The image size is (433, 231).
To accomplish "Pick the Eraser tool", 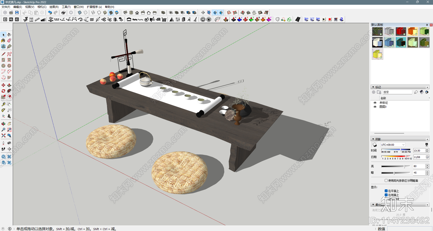I will (9, 41).
